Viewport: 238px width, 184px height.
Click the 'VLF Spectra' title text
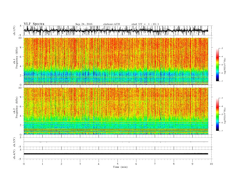pyautogui.click(x=34, y=24)
